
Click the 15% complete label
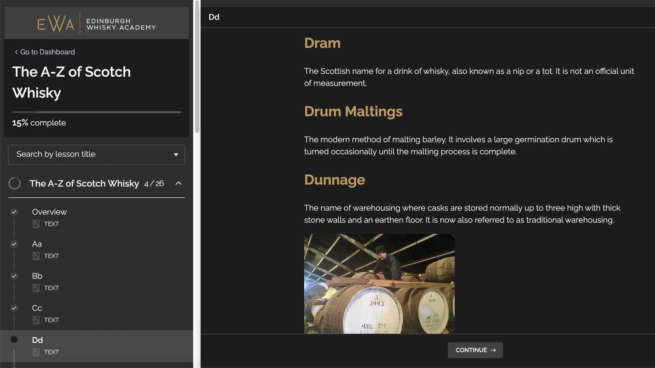point(39,123)
